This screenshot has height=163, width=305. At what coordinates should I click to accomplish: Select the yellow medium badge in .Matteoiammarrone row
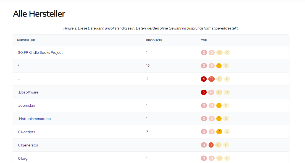click(x=219, y=119)
